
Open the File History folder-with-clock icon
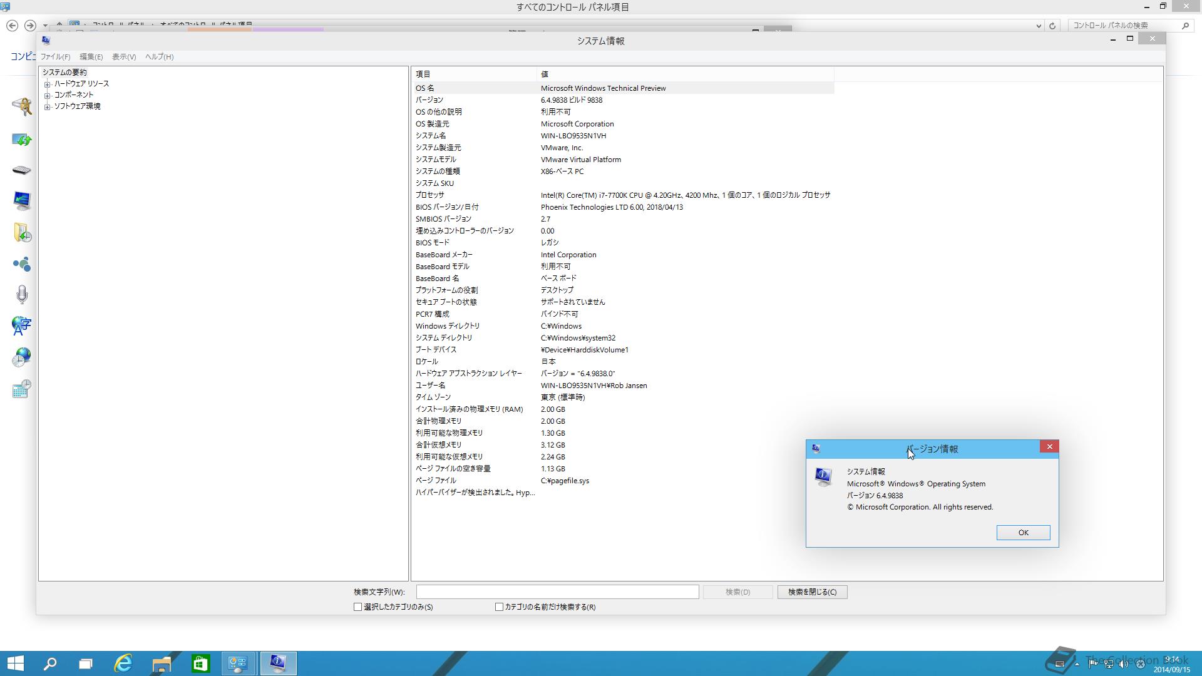click(22, 233)
